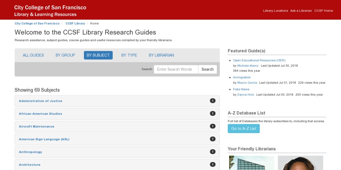The width and height of the screenshot is (341, 170).
Task: Select the BY SUBJECT tab
Action: [98, 55]
